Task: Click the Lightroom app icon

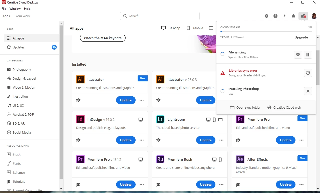Action: [x=160, y=119]
